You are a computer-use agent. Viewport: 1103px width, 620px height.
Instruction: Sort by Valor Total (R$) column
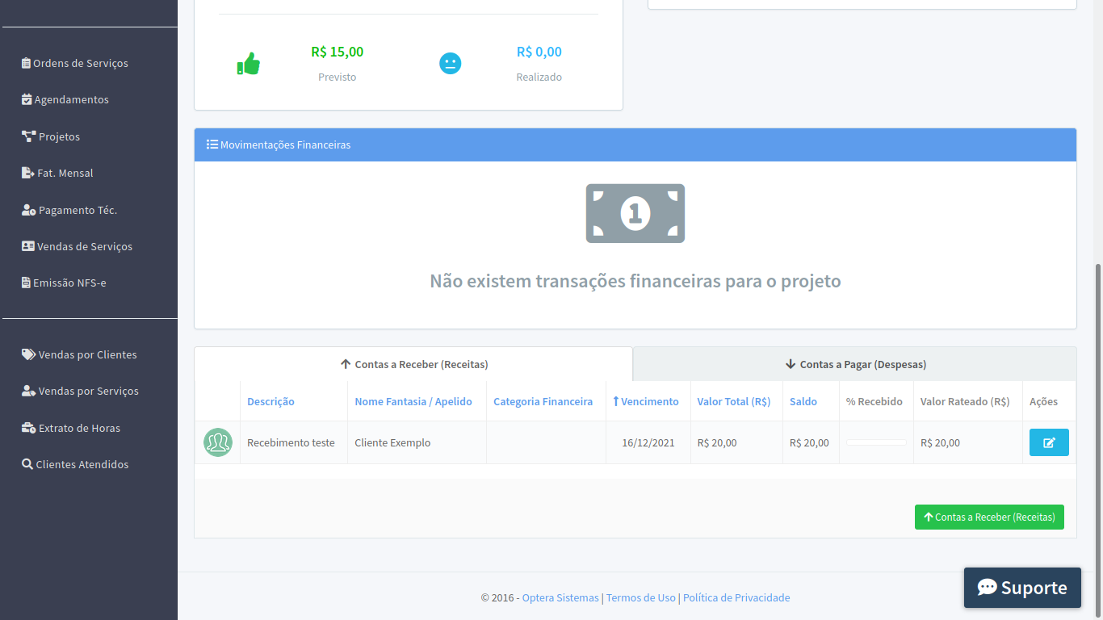733,401
